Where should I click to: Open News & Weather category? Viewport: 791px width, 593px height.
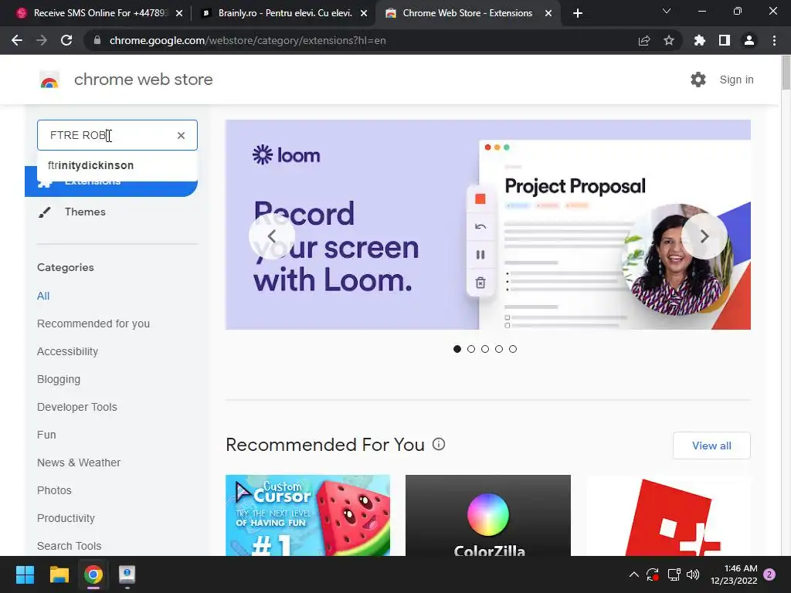point(79,463)
